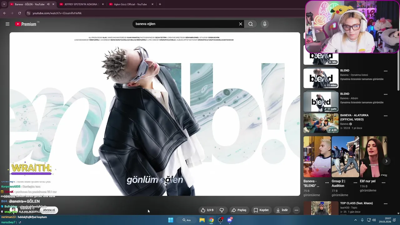This screenshot has height=225, width=400.
Task: Save the video with Kaydet
Action: [x=261, y=210]
